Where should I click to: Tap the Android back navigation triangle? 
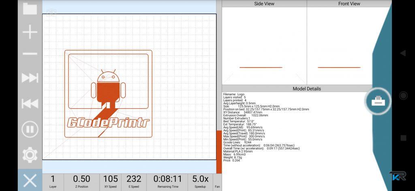pyautogui.click(x=403, y=53)
